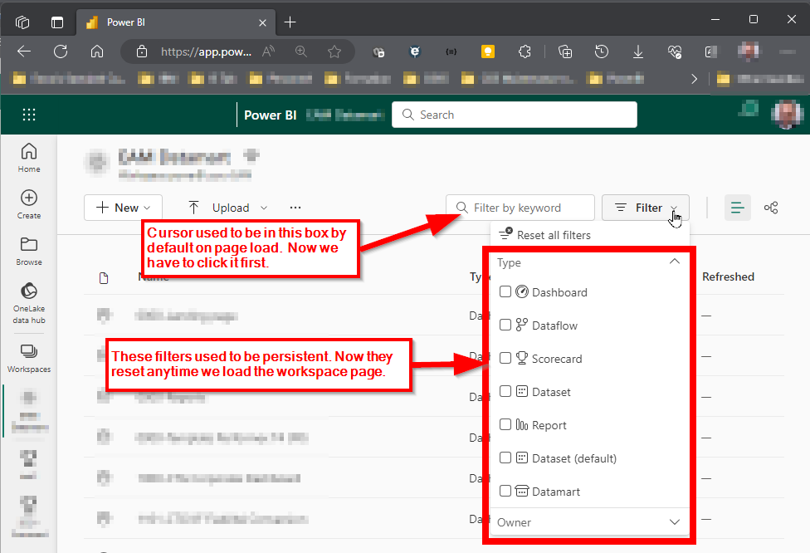This screenshot has height=553, width=810.
Task: Open Edge workspaces icon in title bar
Action: tap(22, 22)
